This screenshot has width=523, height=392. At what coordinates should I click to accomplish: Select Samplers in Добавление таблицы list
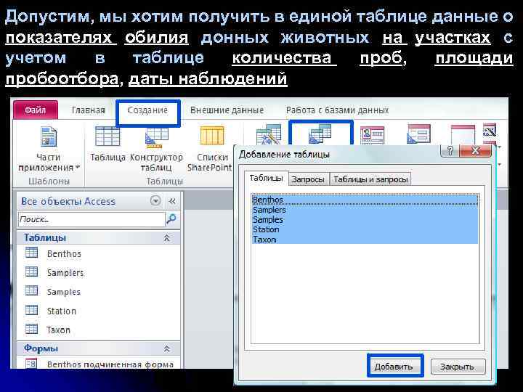tap(365, 210)
